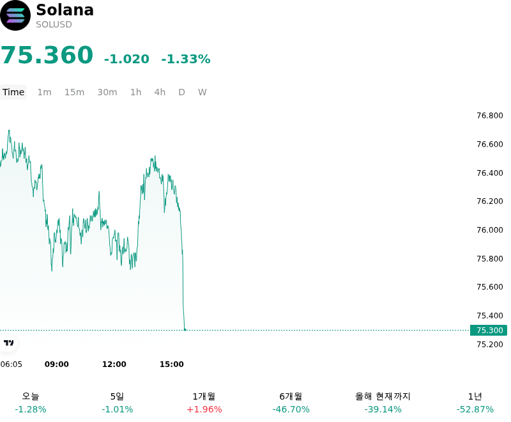Switch to the 1m interval
Viewport: 511px width, 422px height.
point(44,92)
